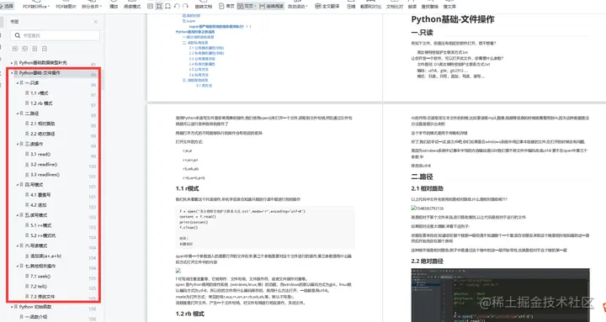Image resolution: width=606 pixels, height=322 pixels.
Task: Open the 自动滚动 dropdown
Action: point(298,6)
